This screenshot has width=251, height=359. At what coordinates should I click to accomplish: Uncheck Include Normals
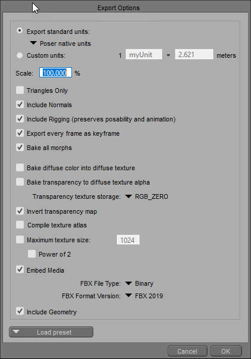click(20, 105)
